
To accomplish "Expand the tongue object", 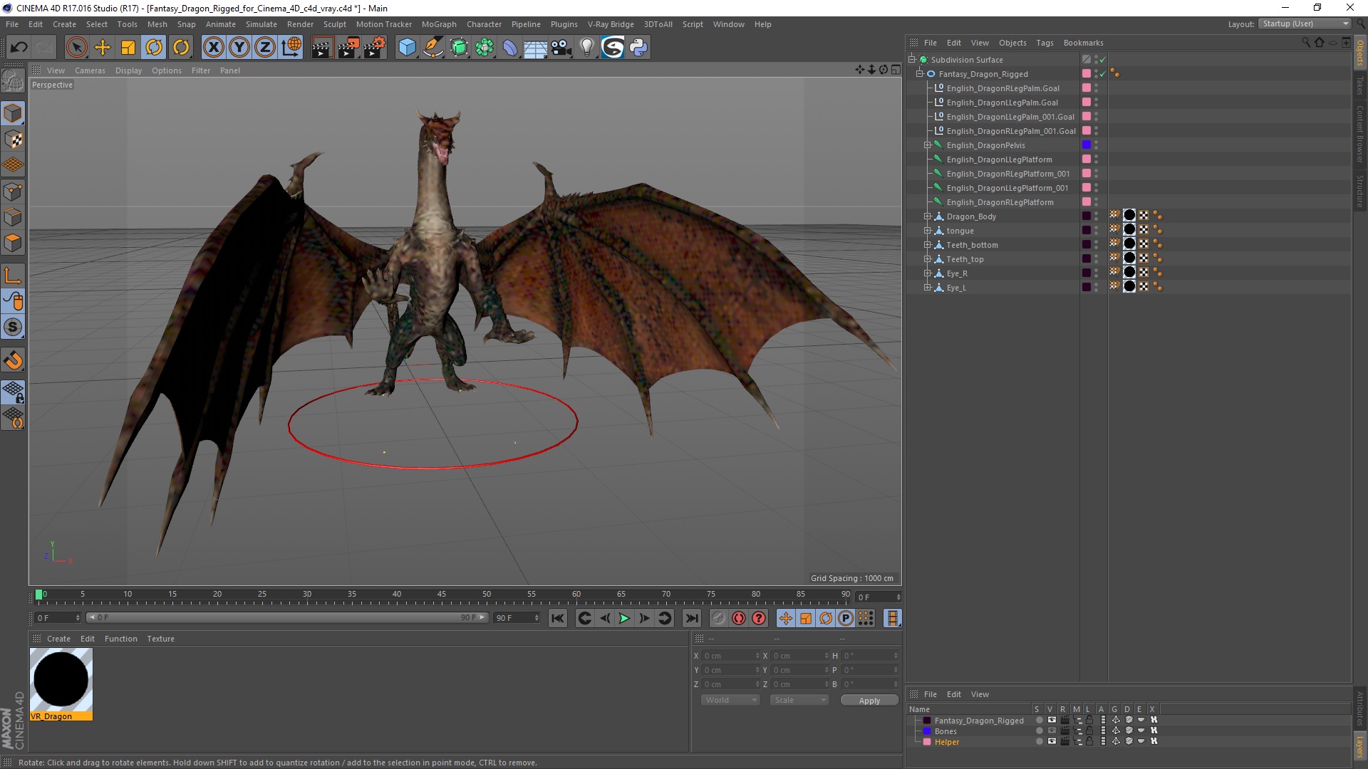I will [x=927, y=231].
